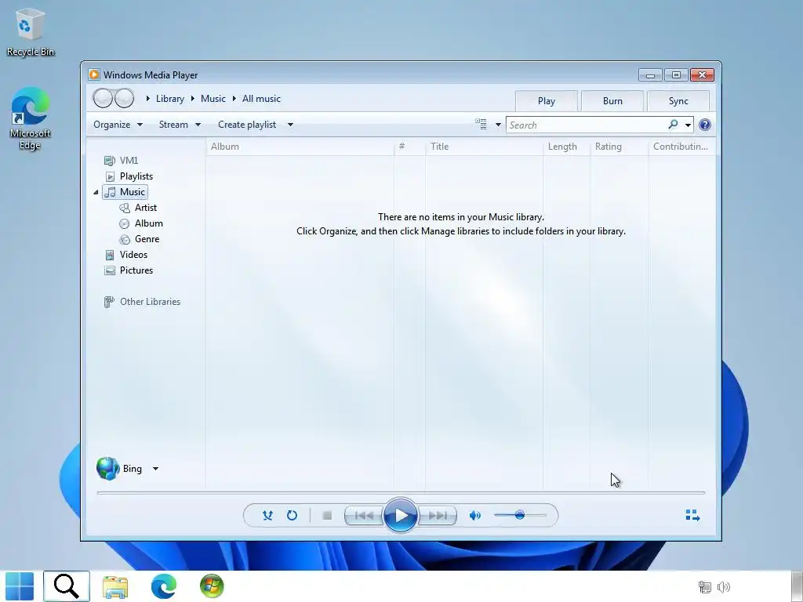The image size is (803, 602).
Task: Click the system tray network icon
Action: pyautogui.click(x=705, y=587)
